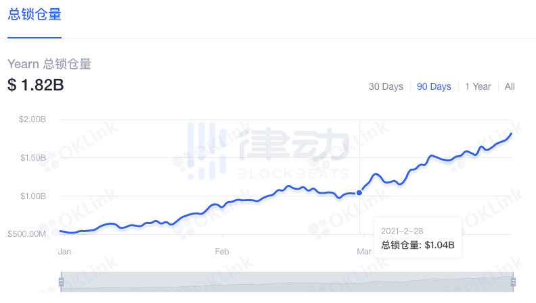Click the $2.00B y-axis label
Viewport: 536px width, 303px height.
pyautogui.click(x=32, y=119)
